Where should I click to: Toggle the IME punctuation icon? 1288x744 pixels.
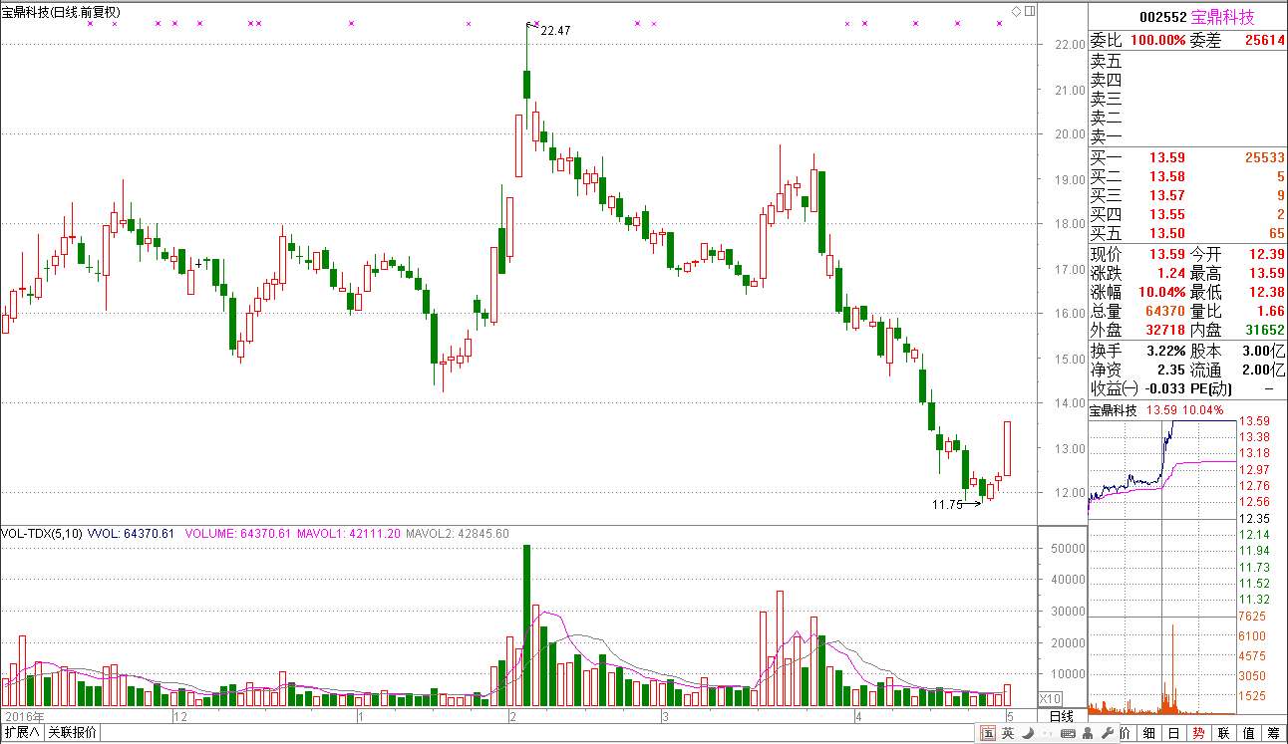1049,733
